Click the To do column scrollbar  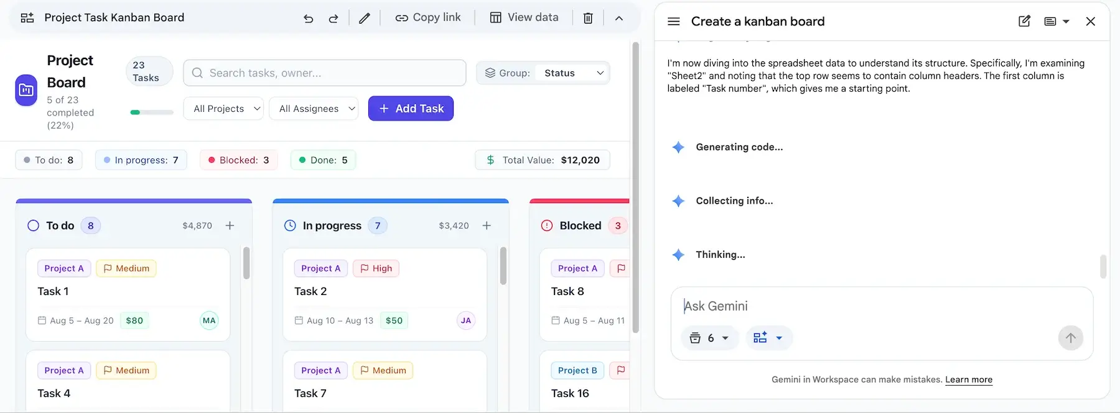click(246, 263)
